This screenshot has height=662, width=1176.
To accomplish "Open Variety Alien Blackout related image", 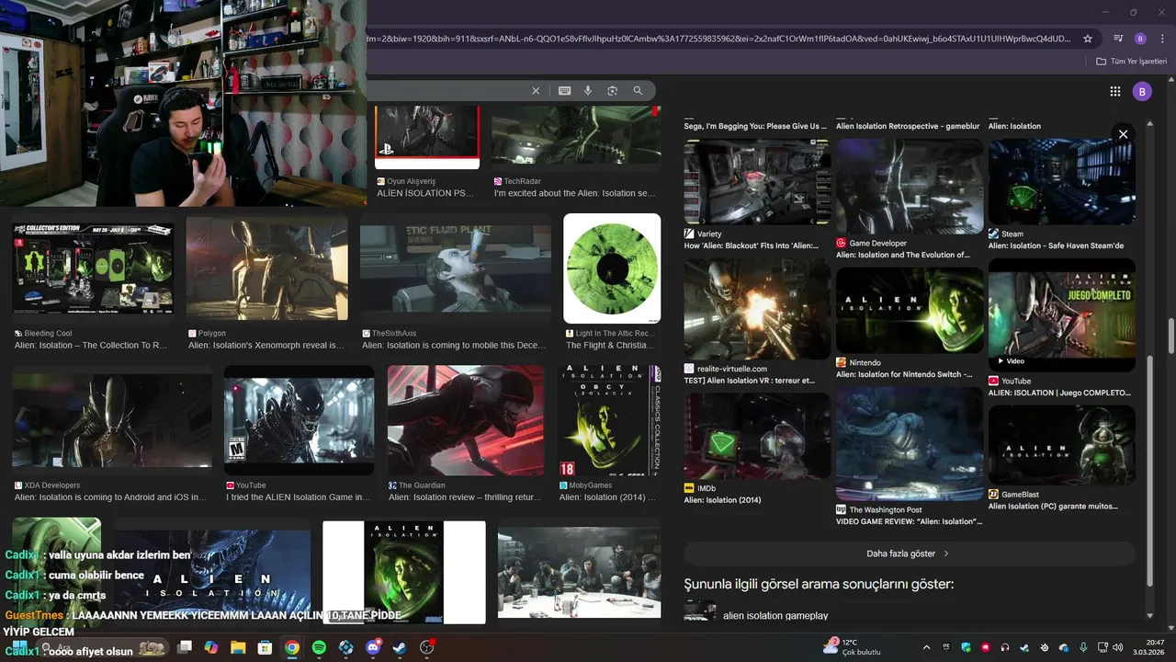I will point(757,182).
